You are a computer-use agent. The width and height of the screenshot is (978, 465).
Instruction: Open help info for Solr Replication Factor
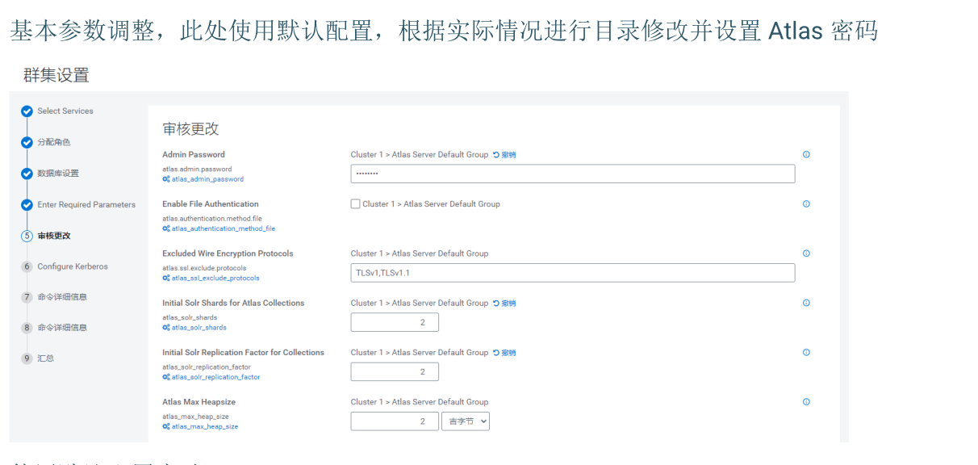point(806,352)
